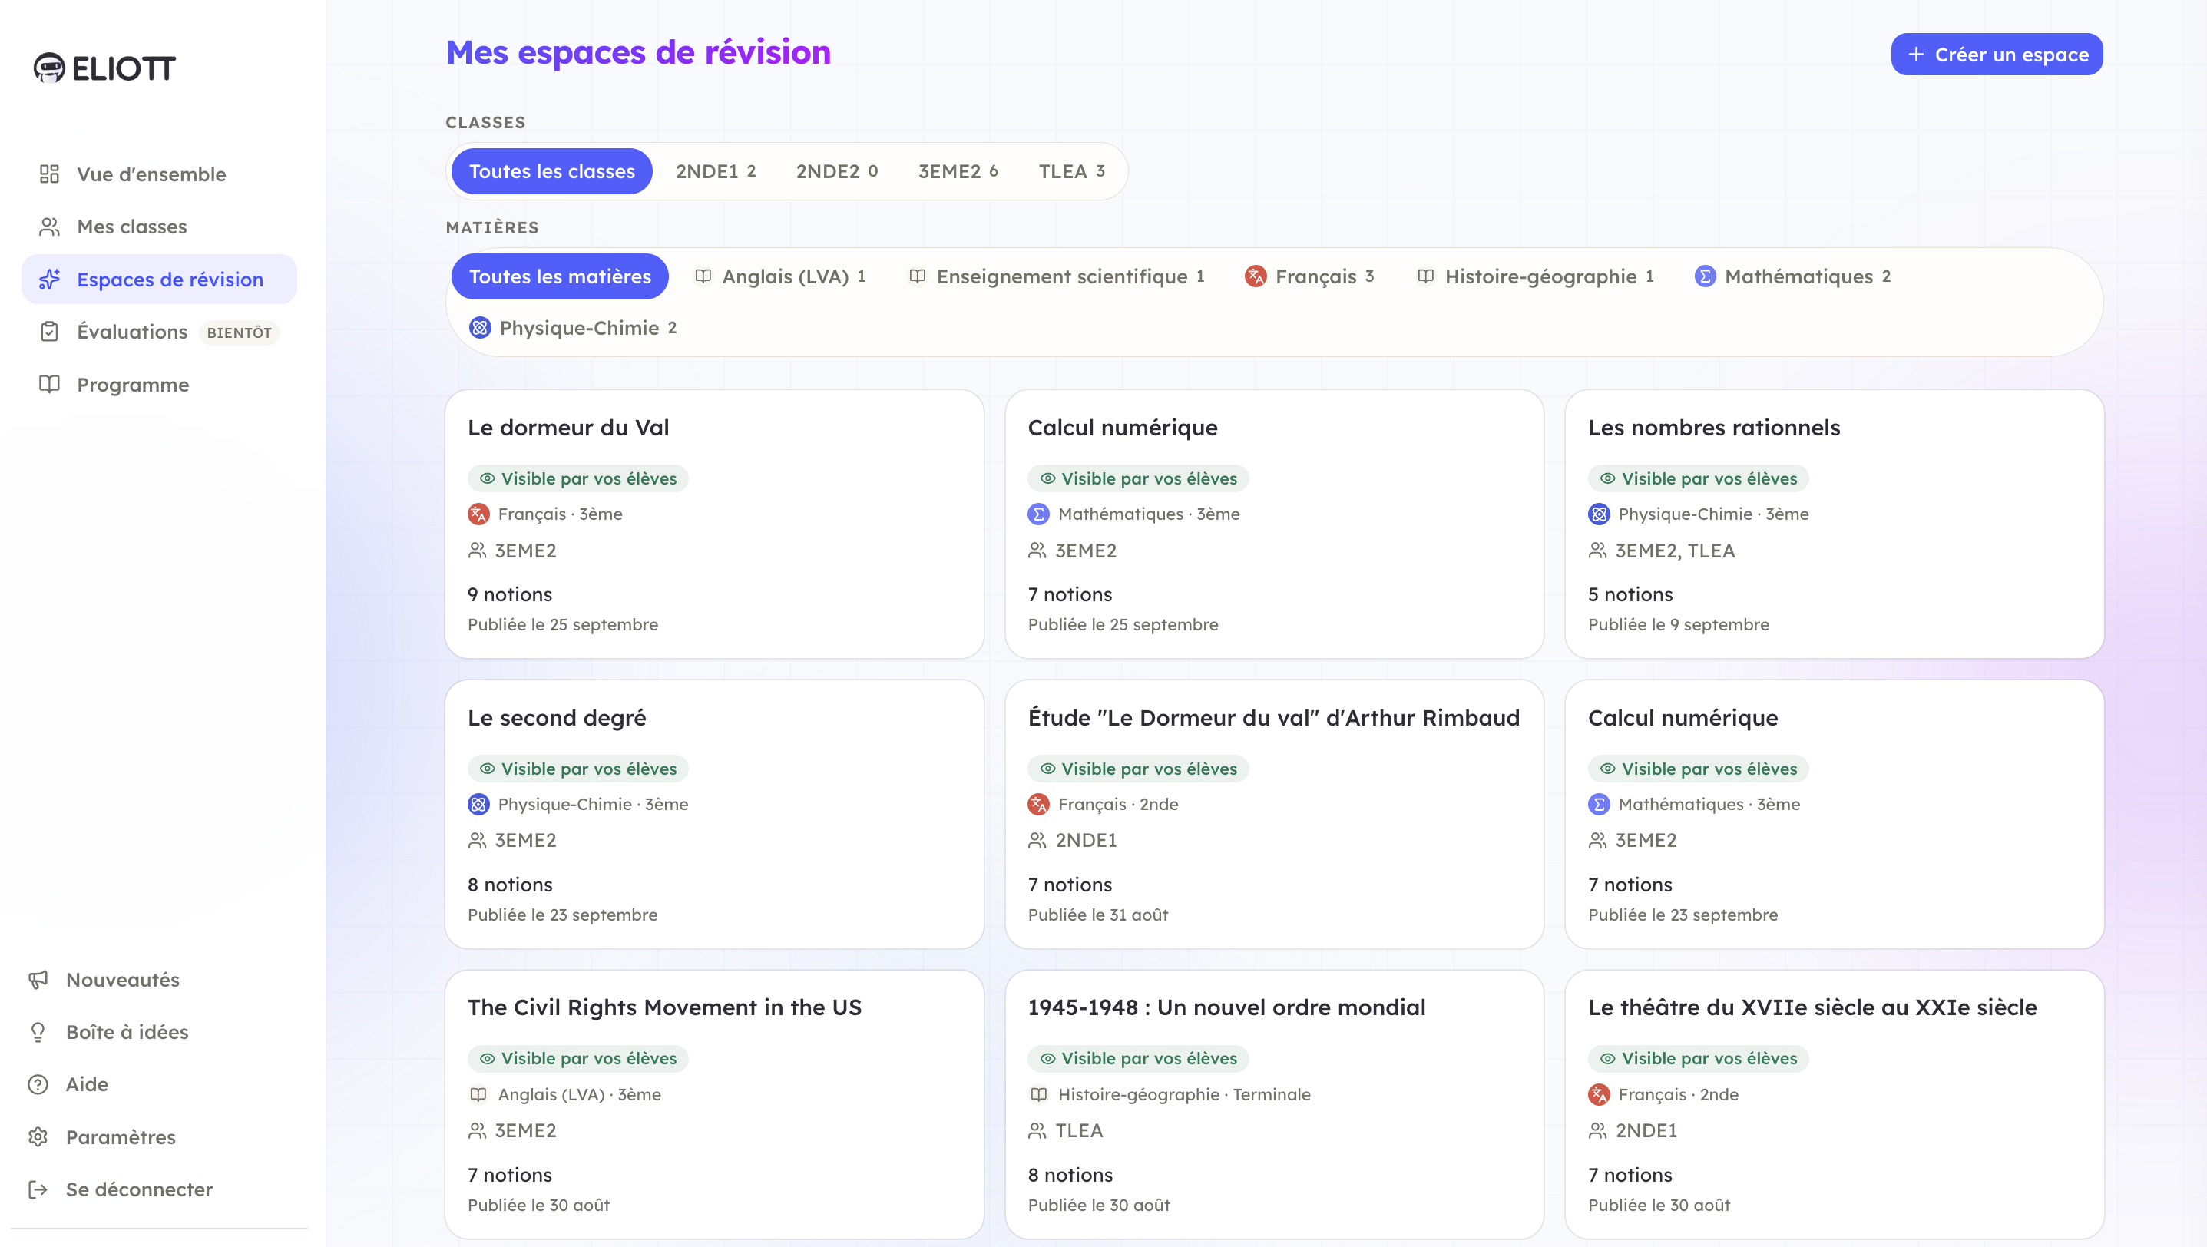Filter by Enseignement scientifique subject

(x=1057, y=276)
